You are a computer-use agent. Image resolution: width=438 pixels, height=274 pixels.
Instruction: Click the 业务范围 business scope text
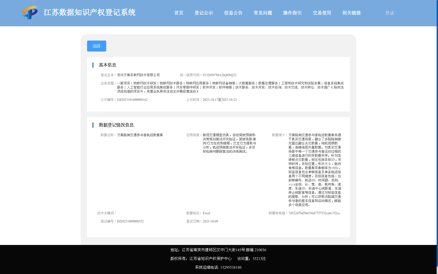(230, 87)
